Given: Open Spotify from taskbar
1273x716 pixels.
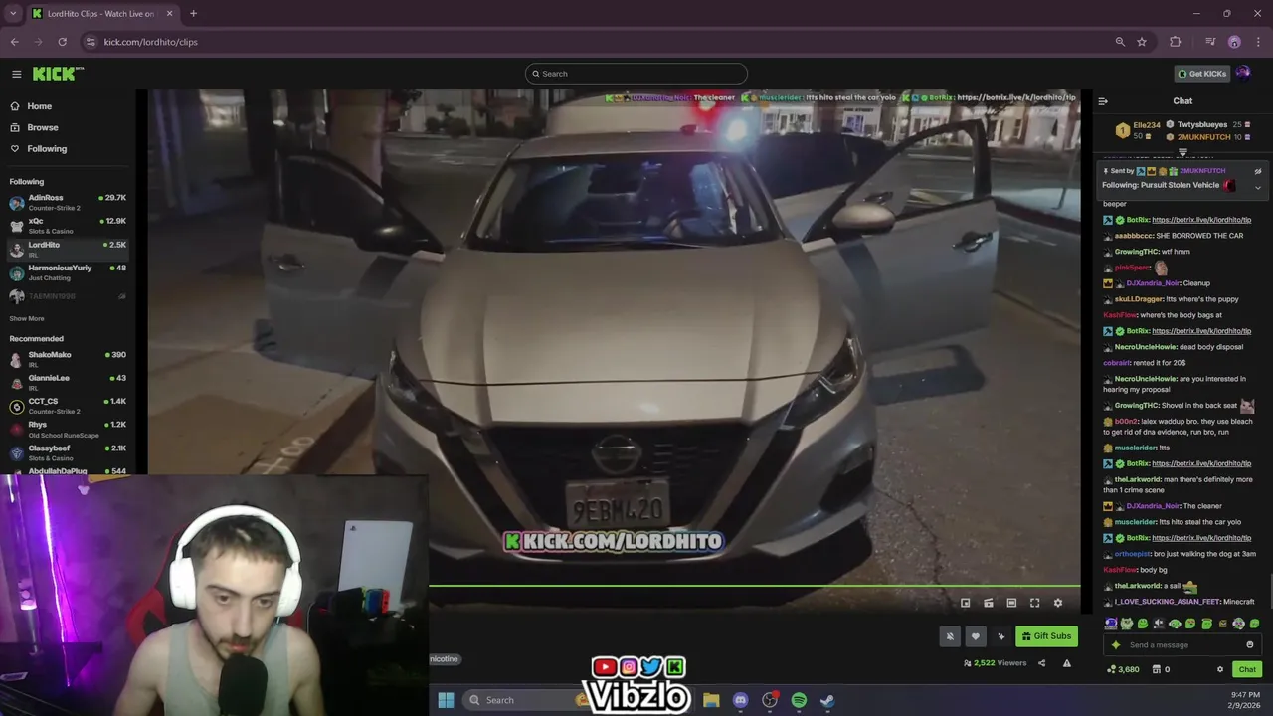Looking at the screenshot, I should pyautogui.click(x=799, y=700).
